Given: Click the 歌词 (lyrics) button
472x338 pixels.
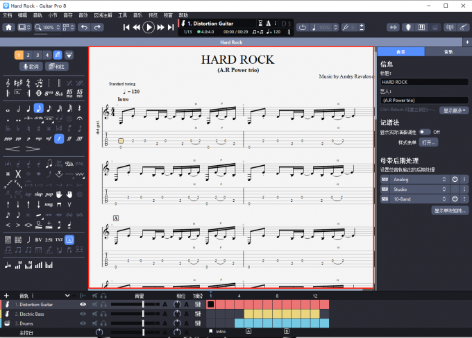Looking at the screenshot, I should pos(31,67).
